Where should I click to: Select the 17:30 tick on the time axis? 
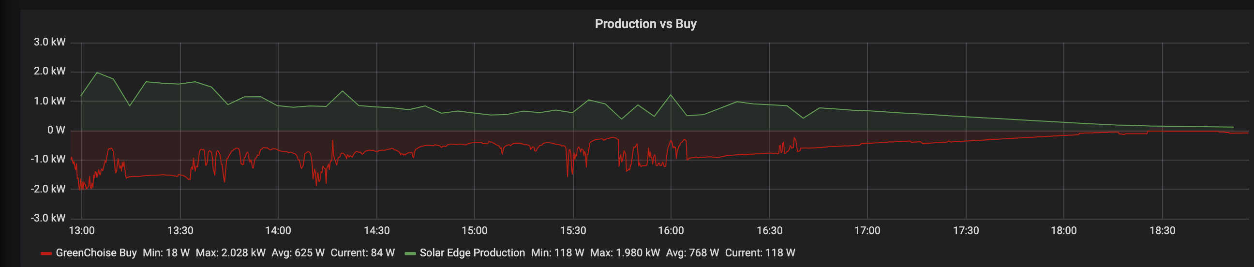click(x=966, y=231)
